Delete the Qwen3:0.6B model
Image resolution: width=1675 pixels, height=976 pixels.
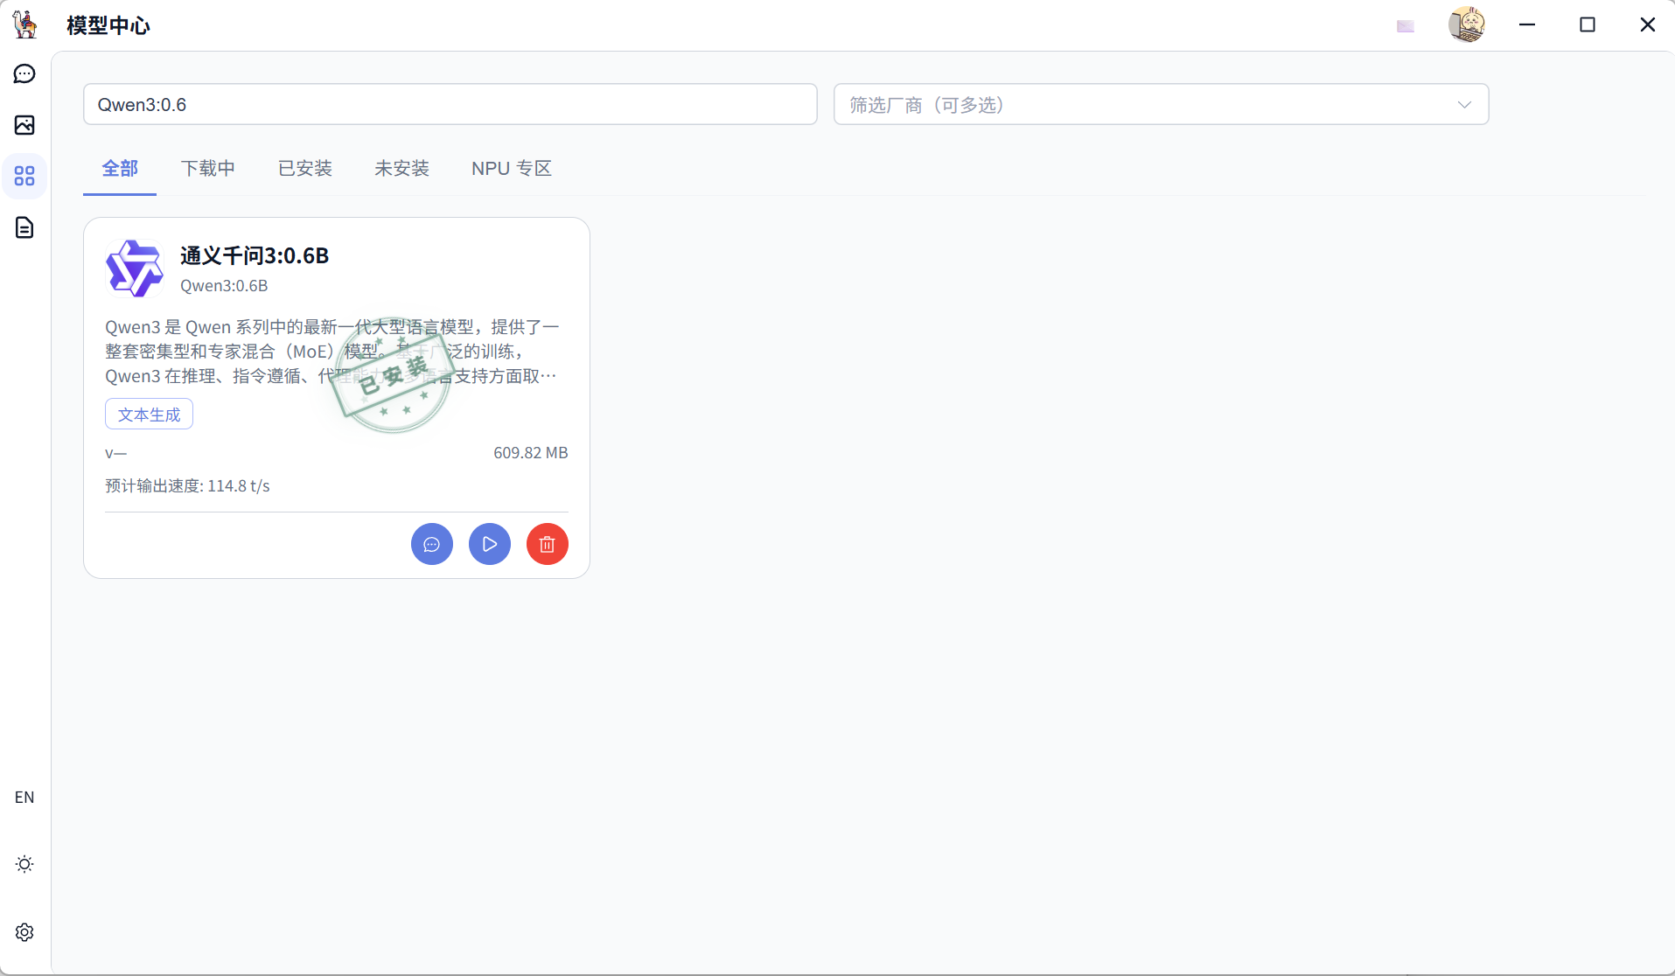click(548, 544)
